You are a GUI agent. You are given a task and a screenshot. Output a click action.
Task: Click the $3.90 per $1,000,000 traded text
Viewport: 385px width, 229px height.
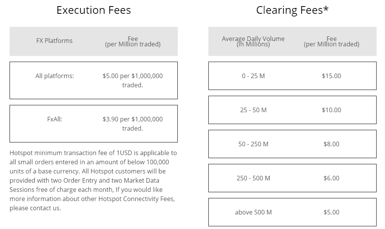pyautogui.click(x=133, y=124)
